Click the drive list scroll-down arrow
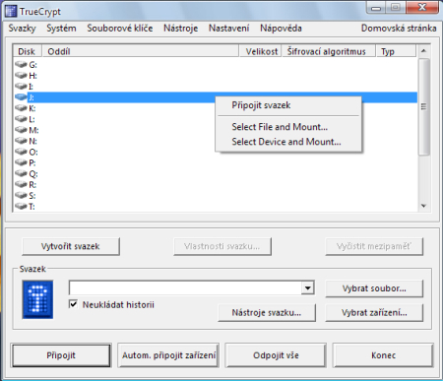 tap(423, 206)
